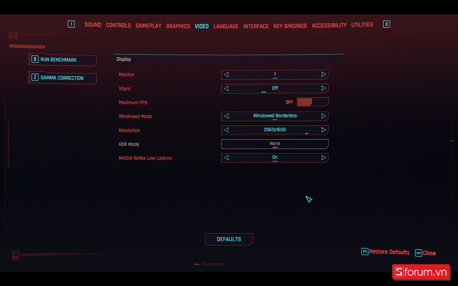Click the right arrow on VSync setting
This screenshot has width=458, height=286.
coord(324,88)
